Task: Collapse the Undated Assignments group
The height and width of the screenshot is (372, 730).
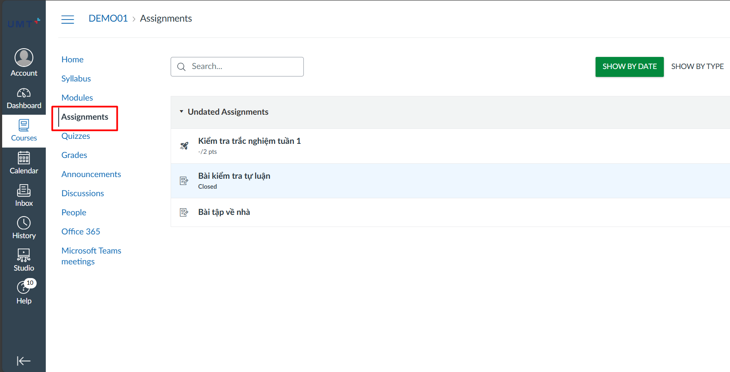Action: [181, 112]
